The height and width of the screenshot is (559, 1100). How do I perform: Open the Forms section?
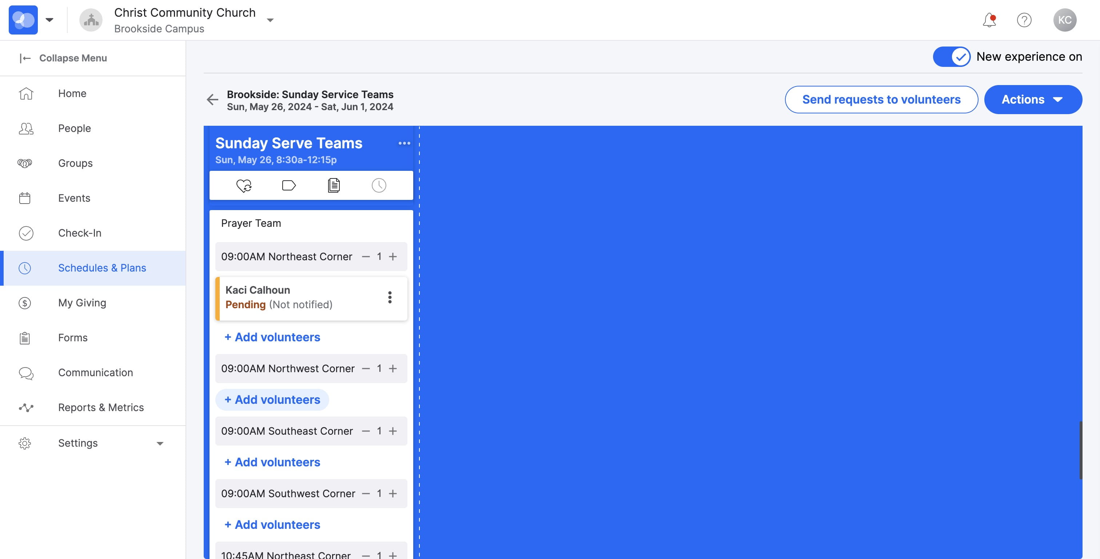pos(93,338)
